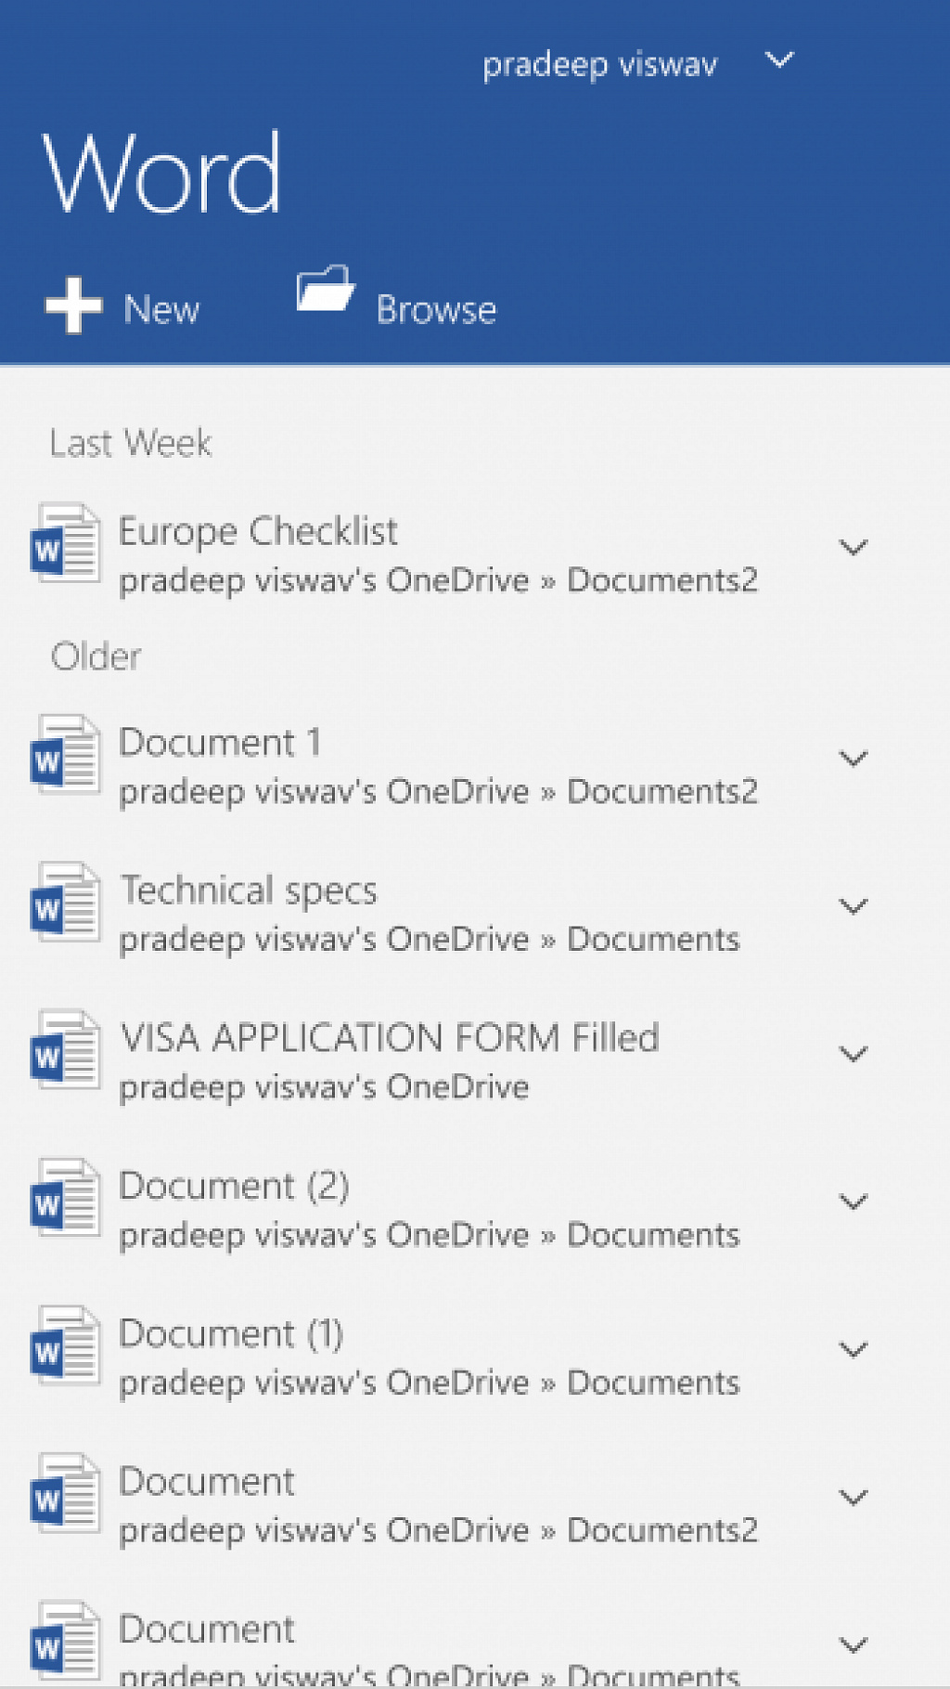Click Word icon beside VISA APPLICATION FORM

65,1049
